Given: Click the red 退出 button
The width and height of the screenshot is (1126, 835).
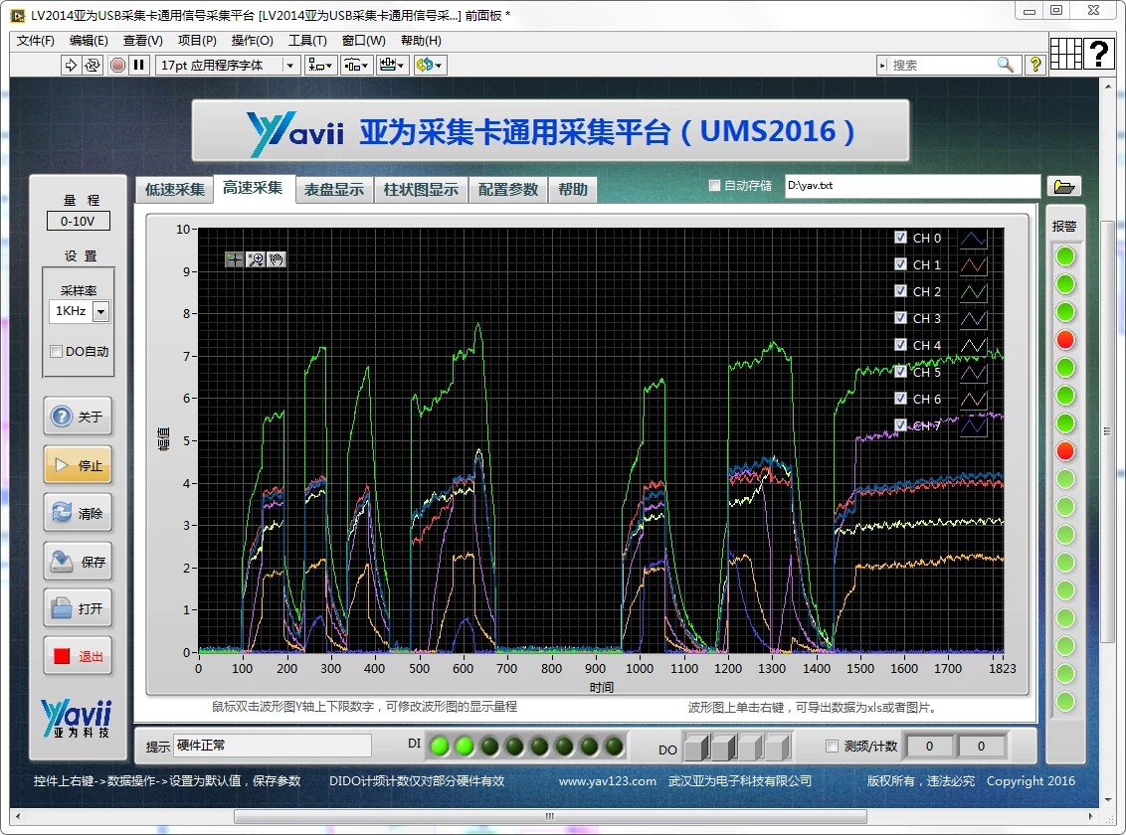Looking at the screenshot, I should click(x=78, y=656).
